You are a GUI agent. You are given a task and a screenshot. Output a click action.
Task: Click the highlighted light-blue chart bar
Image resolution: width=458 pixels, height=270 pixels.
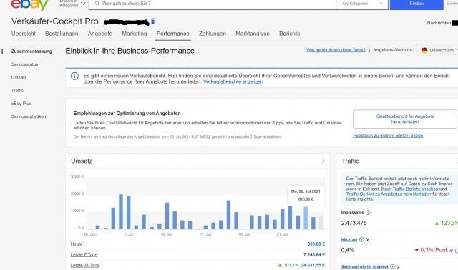click(306, 218)
